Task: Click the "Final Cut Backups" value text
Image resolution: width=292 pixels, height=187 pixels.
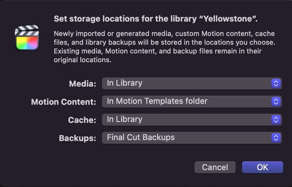Action: point(141,137)
